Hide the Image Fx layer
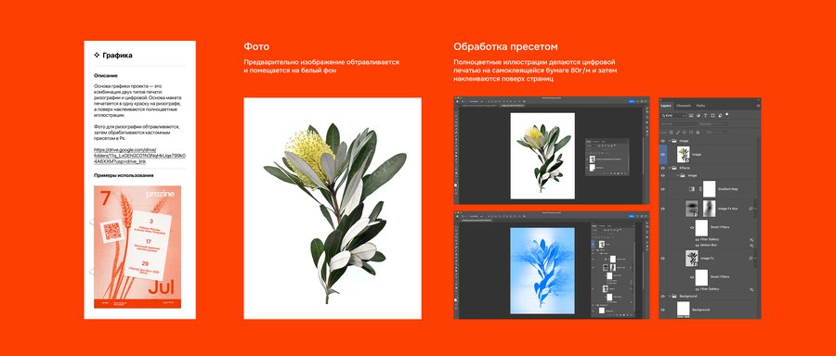Viewport: 836px width, 356px height. pos(662,258)
